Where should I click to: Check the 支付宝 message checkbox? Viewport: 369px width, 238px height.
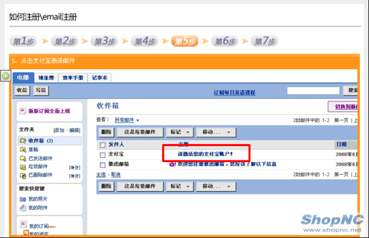tap(103, 155)
